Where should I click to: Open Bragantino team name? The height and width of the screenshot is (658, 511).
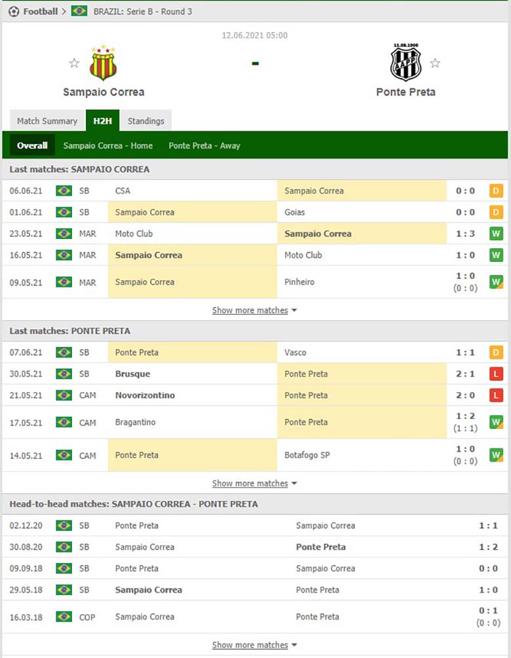(x=135, y=422)
